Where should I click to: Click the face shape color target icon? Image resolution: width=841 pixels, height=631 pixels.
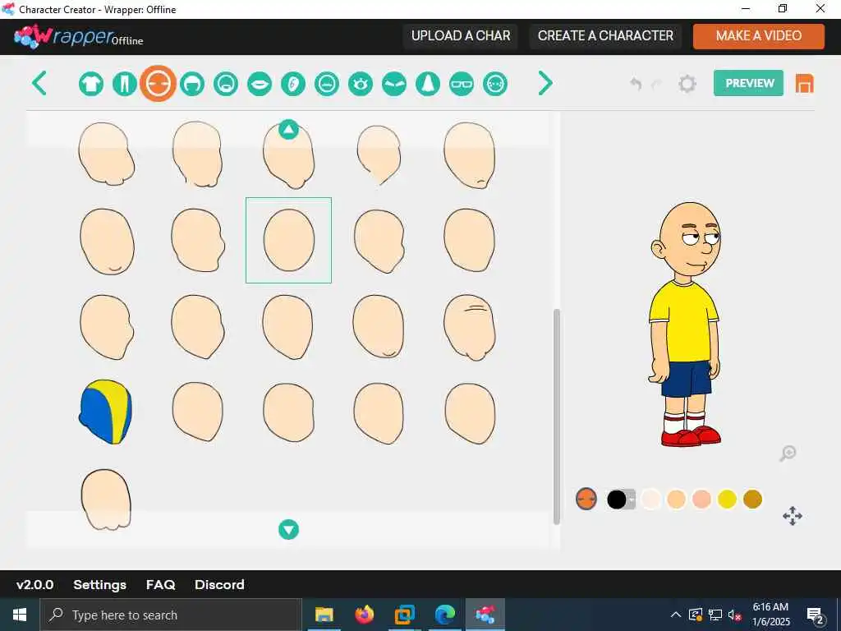[x=586, y=499]
